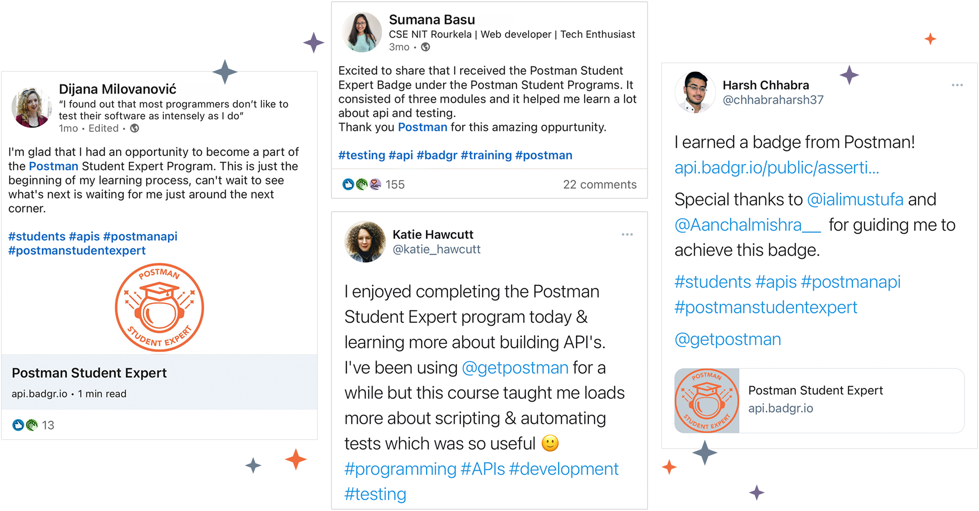Click the celebrate clapping reaction on Dijana's post

[x=31, y=425]
